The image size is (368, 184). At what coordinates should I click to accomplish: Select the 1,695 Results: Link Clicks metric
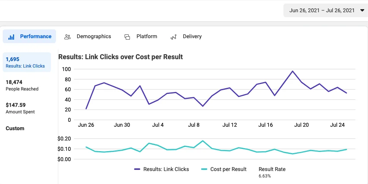pyautogui.click(x=26, y=62)
